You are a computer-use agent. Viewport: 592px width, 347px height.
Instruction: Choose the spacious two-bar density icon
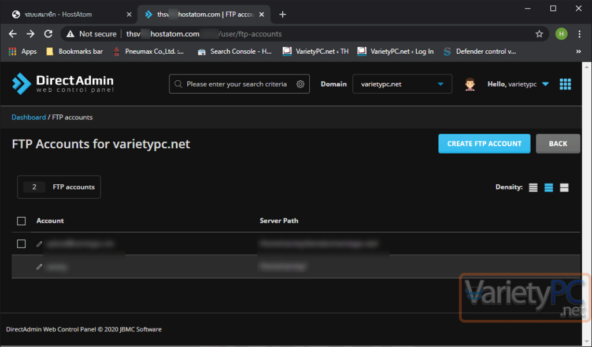(564, 188)
